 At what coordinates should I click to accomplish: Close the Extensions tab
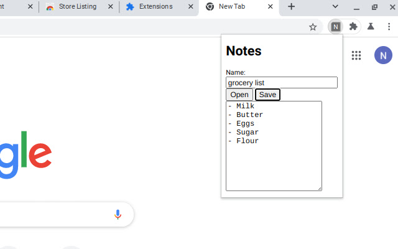point(191,7)
